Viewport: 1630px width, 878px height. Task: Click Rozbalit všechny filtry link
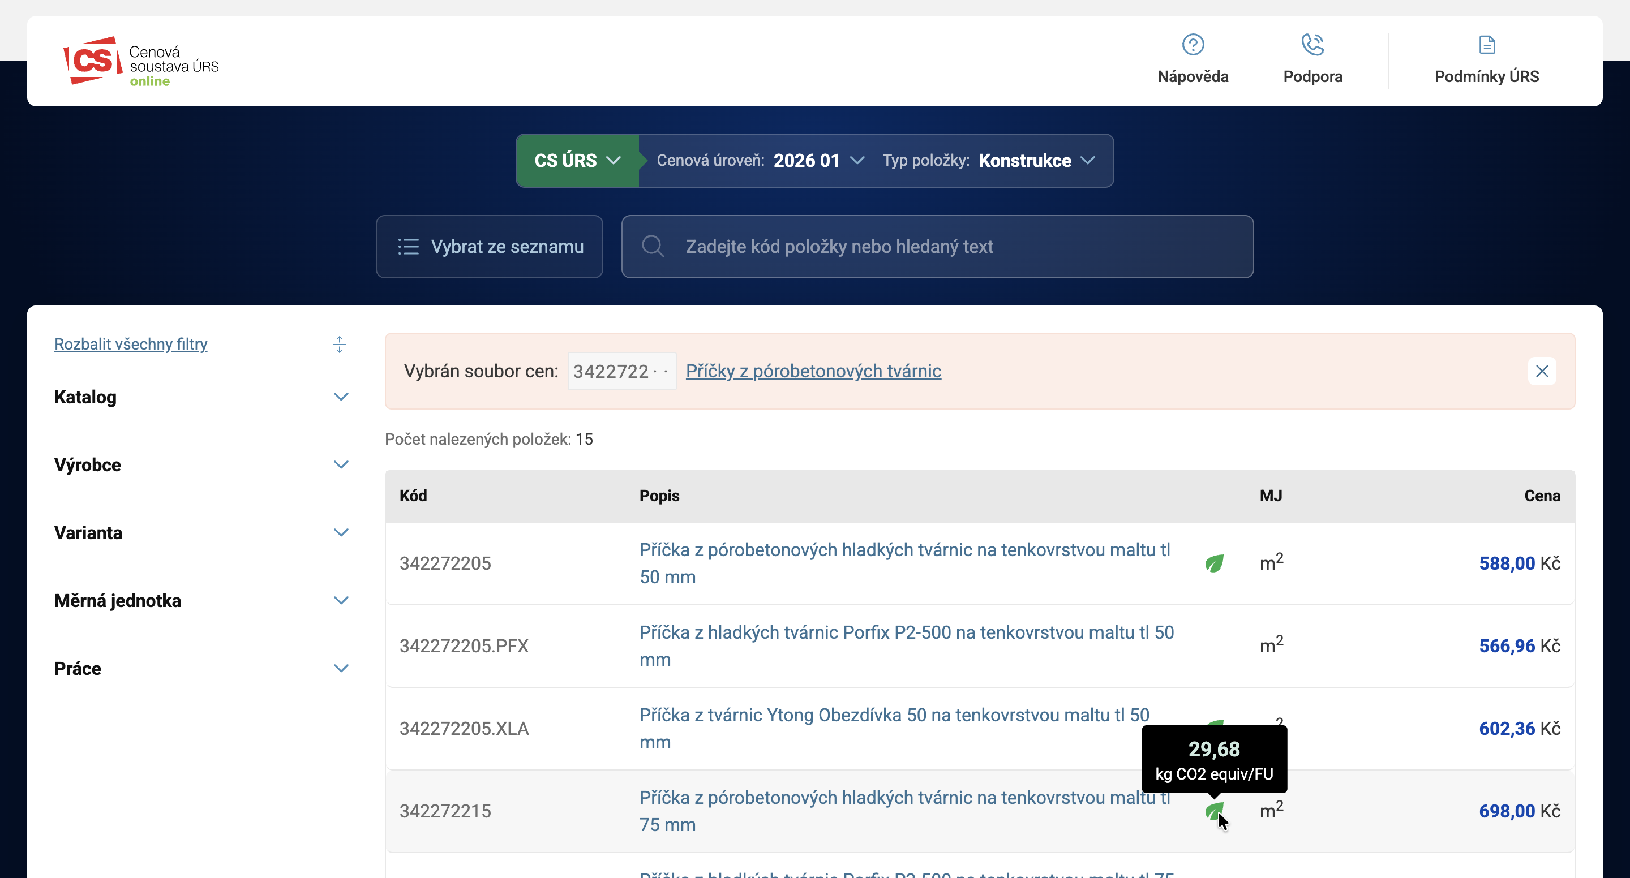pos(130,344)
